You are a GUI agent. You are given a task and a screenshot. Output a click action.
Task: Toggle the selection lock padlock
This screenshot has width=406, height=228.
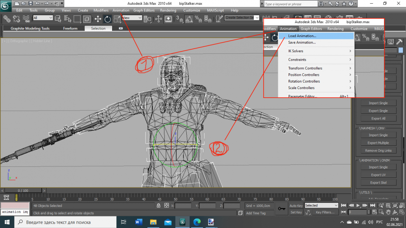(x=159, y=206)
